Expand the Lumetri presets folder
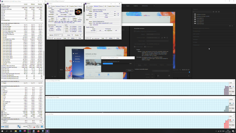Screen dimensions: 236x133 click(x=194, y=16)
